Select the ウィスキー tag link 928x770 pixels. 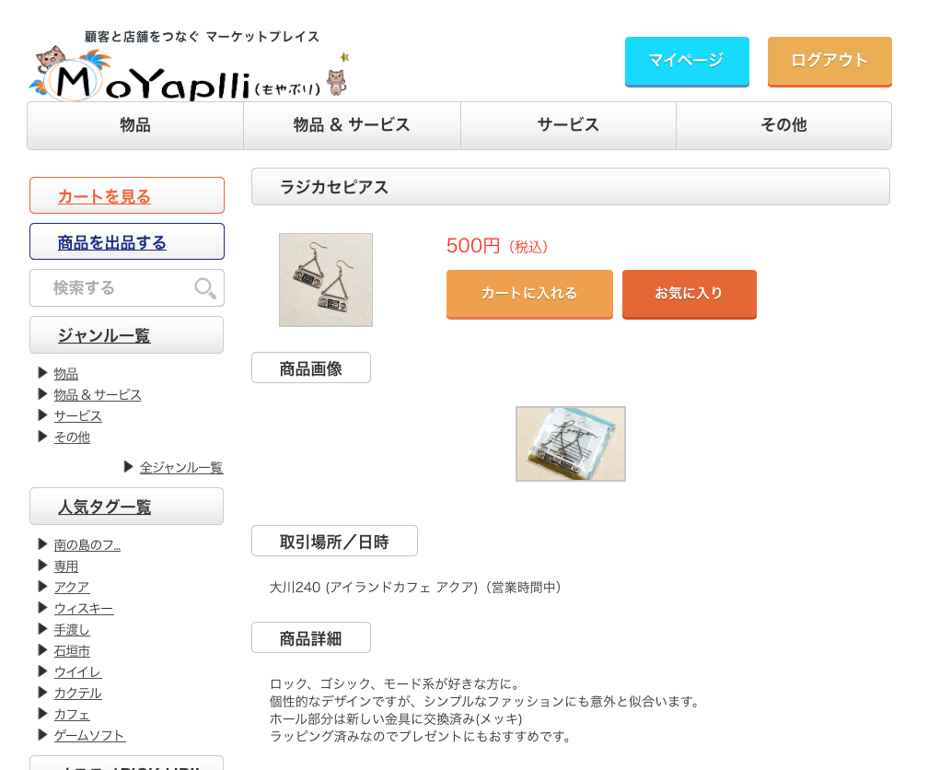tap(84, 608)
